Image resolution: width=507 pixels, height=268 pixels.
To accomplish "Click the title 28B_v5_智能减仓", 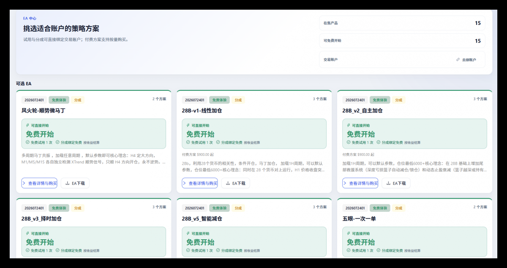I will click(x=202, y=219).
